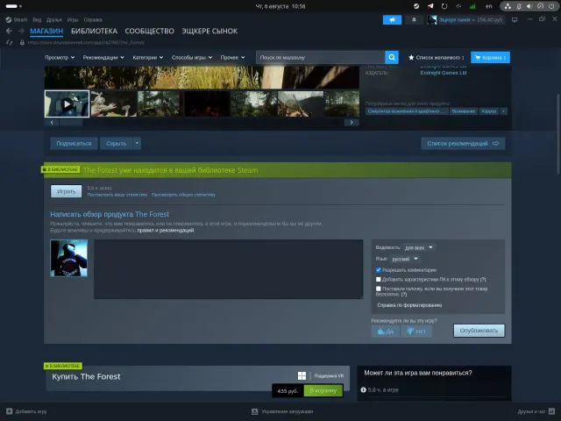Open the review language 'русский' dropdown
Screen dimensions: 561x421
click(x=405, y=259)
